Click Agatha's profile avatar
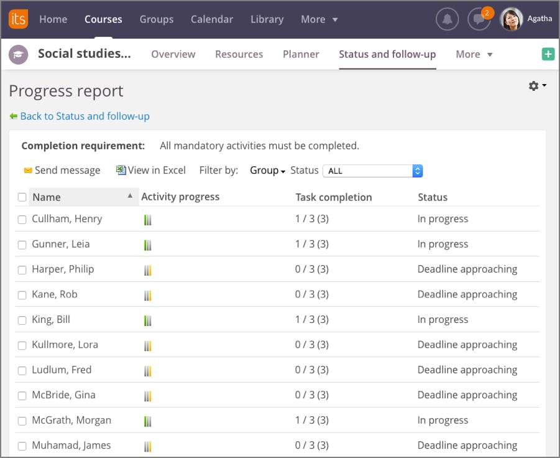The height and width of the screenshot is (458, 560). tap(511, 19)
